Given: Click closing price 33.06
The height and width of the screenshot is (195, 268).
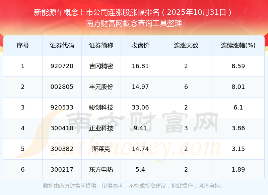Looking at the screenshot, I should point(140,108).
